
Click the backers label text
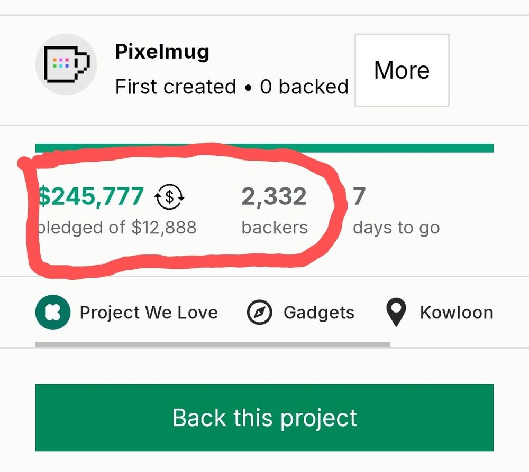coord(275,228)
